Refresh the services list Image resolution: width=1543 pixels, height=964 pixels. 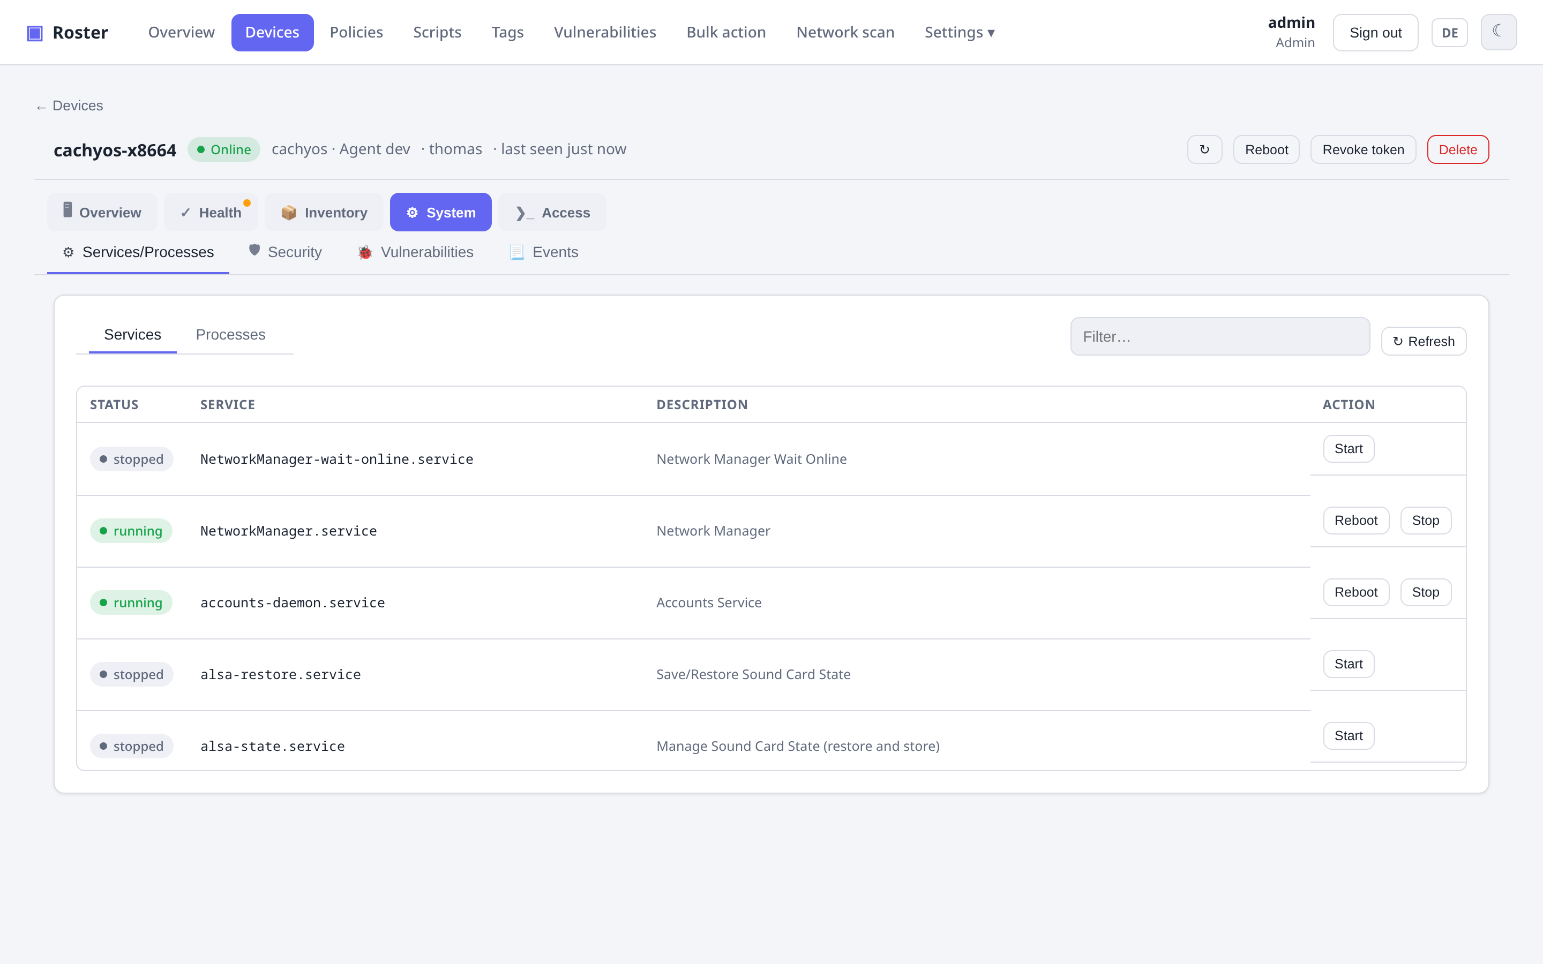(1424, 342)
